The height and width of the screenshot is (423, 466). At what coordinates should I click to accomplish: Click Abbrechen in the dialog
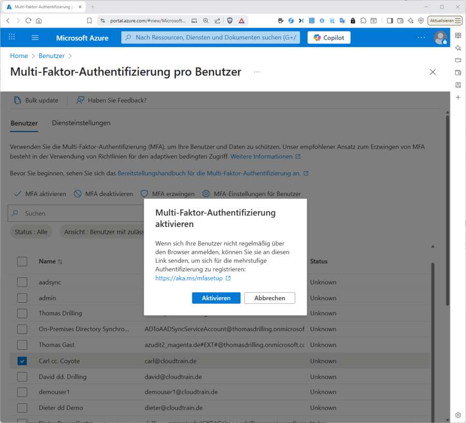[x=270, y=298]
